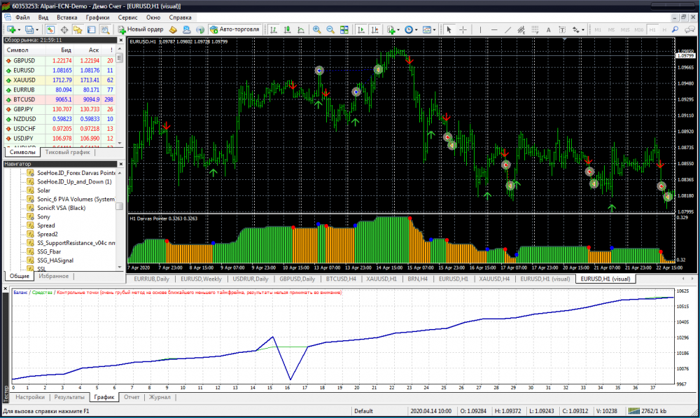Select the horizontal line tool
This screenshot has height=418, width=700.
(495, 29)
